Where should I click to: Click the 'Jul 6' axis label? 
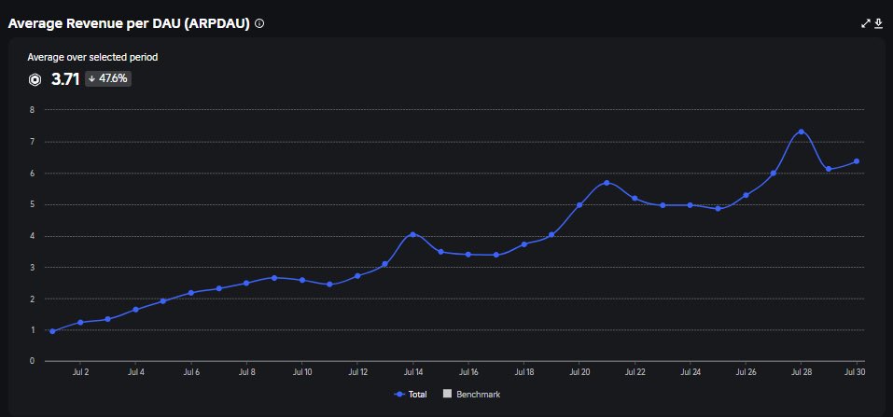(190, 372)
